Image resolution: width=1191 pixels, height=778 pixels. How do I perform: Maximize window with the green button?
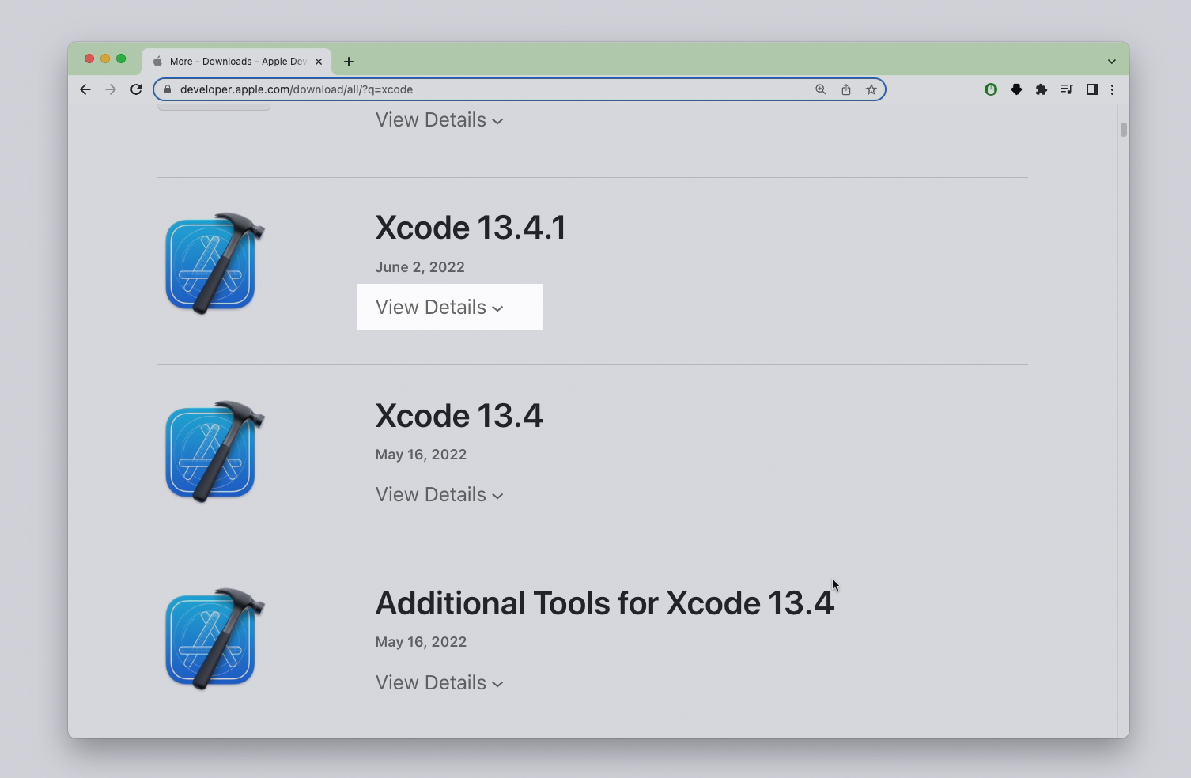point(121,59)
